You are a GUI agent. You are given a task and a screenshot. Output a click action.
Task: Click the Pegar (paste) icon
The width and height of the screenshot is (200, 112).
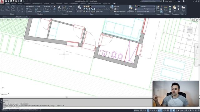(x=174, y=8)
